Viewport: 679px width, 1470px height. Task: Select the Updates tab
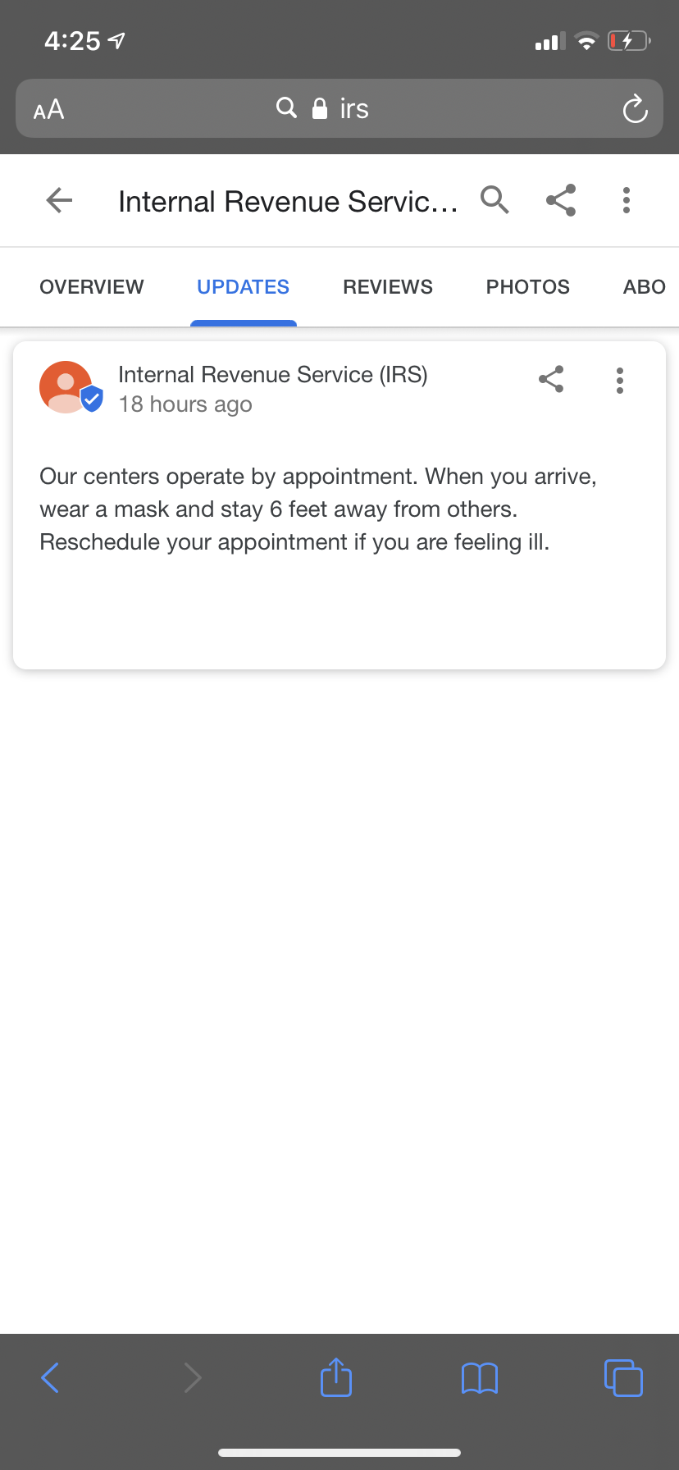[243, 287]
